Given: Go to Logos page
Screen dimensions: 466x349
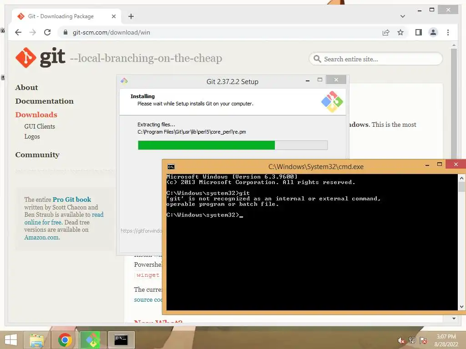Looking at the screenshot, I should [32, 136].
